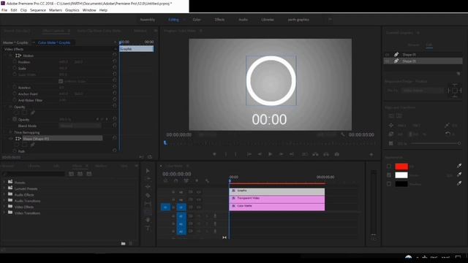Click the New Layer icon in Essential Graphics
The height and width of the screenshot is (263, 468).
458,73
